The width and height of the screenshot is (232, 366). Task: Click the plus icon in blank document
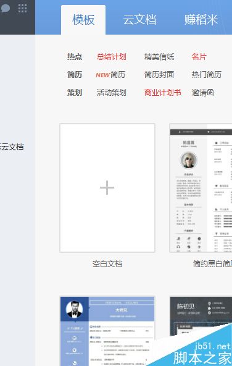click(107, 187)
